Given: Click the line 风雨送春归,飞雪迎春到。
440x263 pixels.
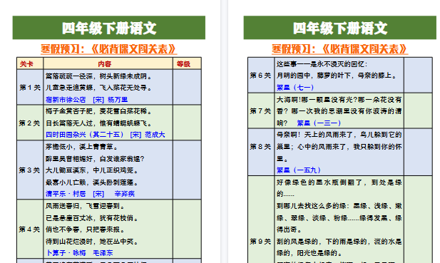Looking at the screenshot, I should (85, 206).
